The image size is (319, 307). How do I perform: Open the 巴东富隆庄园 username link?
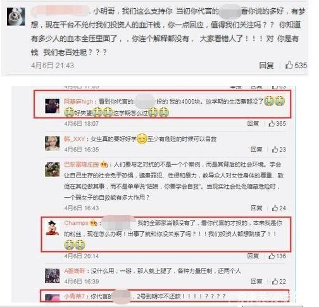pos(81,164)
